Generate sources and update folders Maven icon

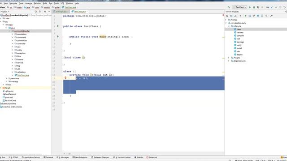coord(231,16)
